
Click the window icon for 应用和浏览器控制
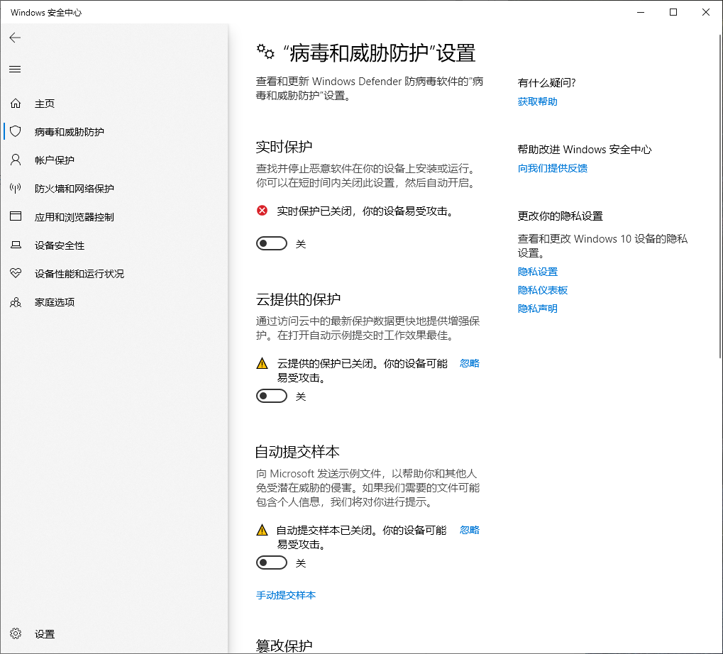pos(16,216)
